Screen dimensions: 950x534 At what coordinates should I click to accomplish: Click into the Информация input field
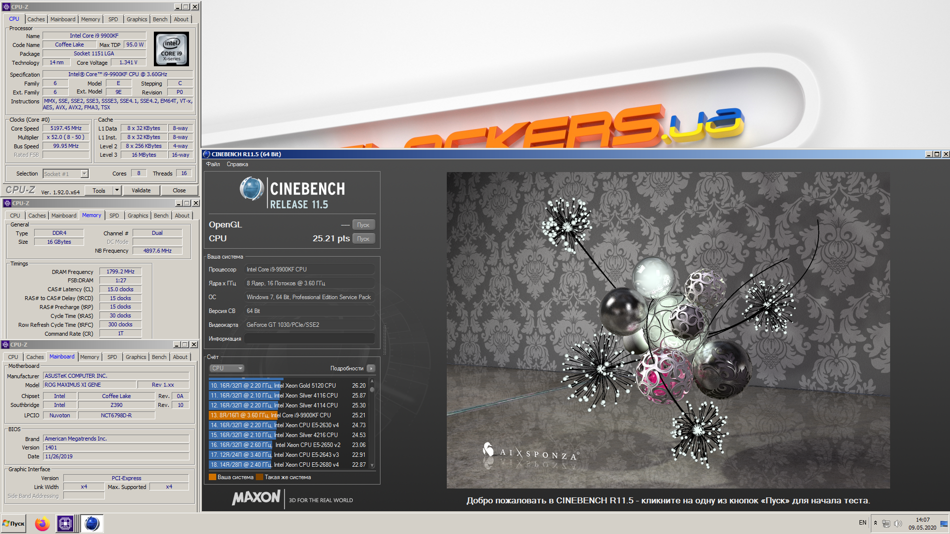click(x=310, y=339)
